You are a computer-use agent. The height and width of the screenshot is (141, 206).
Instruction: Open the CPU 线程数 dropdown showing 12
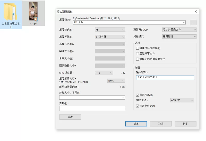coord(104,73)
